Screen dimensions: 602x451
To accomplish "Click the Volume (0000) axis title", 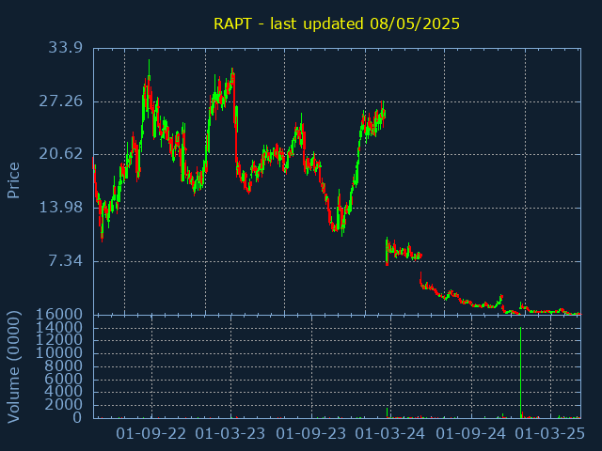I will point(13,367).
